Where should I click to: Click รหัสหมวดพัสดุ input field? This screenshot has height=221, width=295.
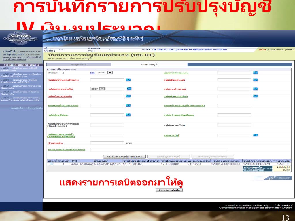(x=234, y=125)
